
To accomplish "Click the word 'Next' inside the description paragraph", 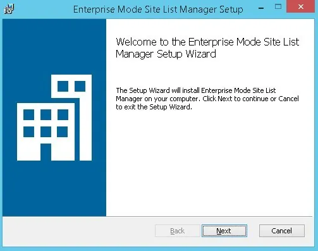I will (x=224, y=99).
